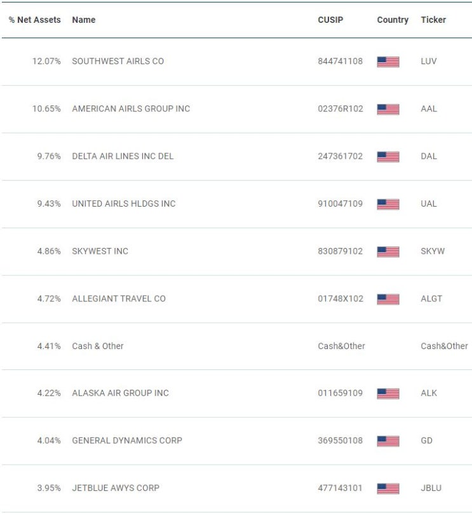Sort by % Net Assets column header
The width and height of the screenshot is (472, 515).
tap(35, 20)
